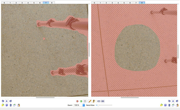Viewport: 180px width, 110px height.
Task: Select image tab 7 in the right panel
Action: pyautogui.click(x=136, y=3)
